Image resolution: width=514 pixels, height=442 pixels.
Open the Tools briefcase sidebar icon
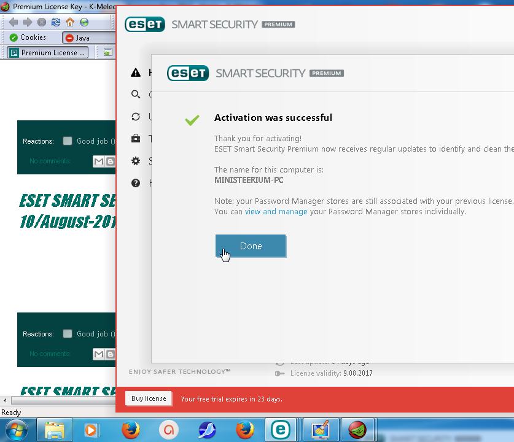coord(136,139)
